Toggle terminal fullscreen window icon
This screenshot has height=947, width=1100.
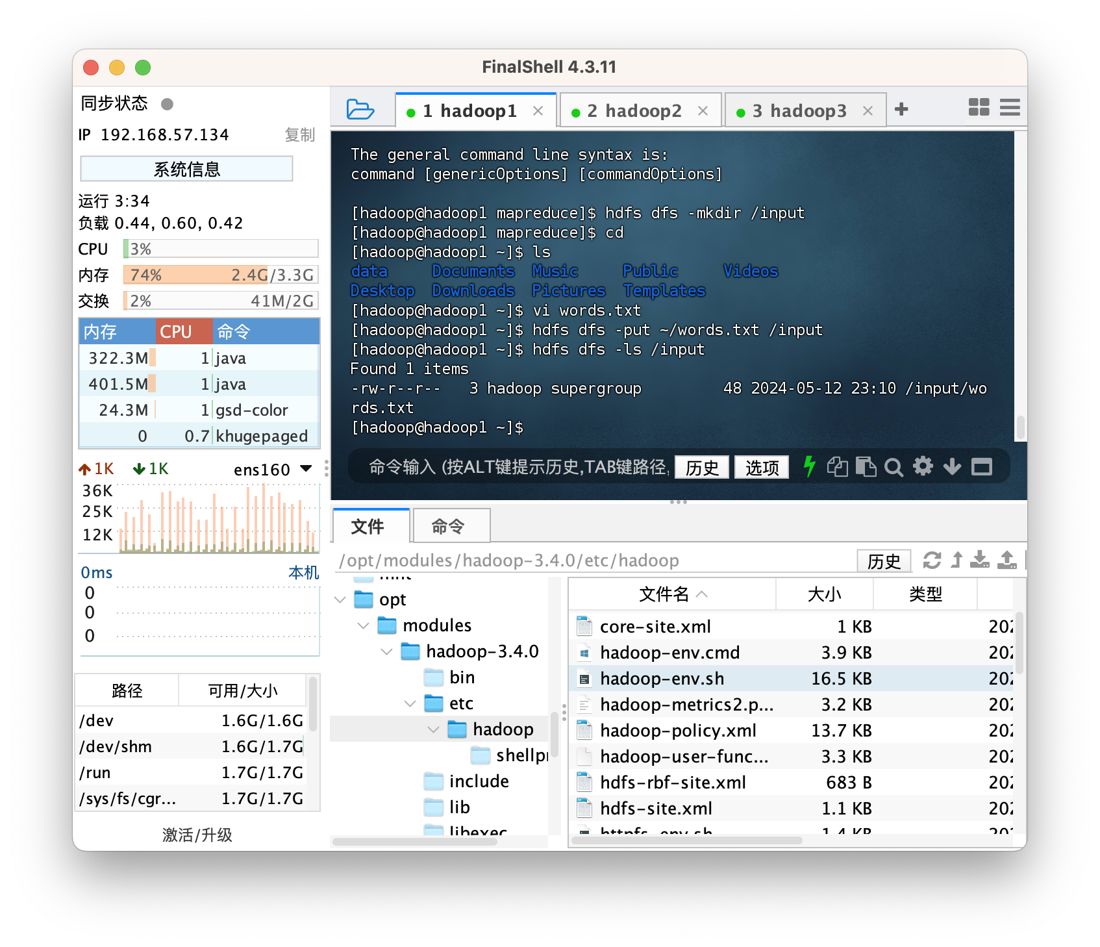click(982, 466)
